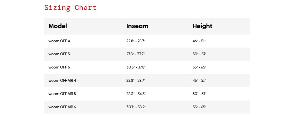Click the 27.8" - 33.7" inseam cell

point(136,54)
